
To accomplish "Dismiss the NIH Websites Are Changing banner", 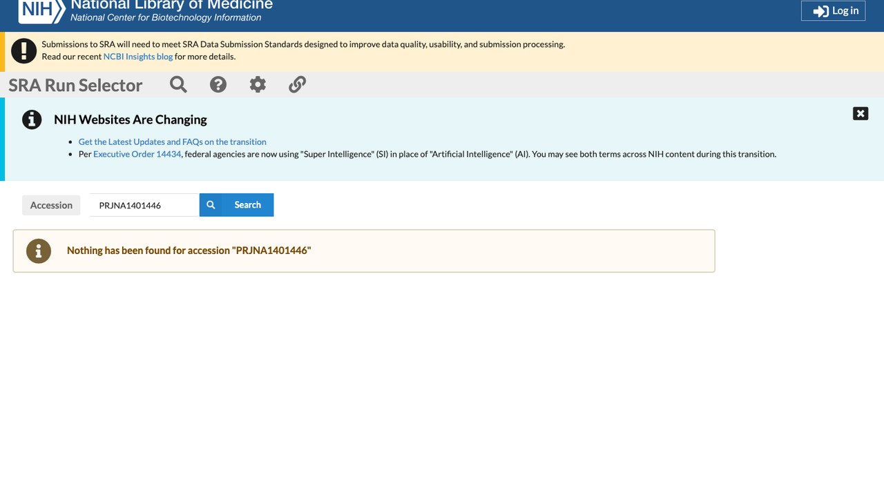I will [861, 114].
